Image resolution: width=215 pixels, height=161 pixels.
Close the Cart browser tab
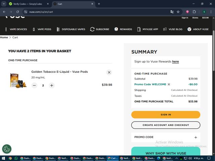(92, 4)
